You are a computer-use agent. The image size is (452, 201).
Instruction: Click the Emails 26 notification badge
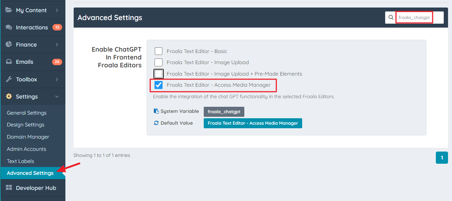click(57, 62)
